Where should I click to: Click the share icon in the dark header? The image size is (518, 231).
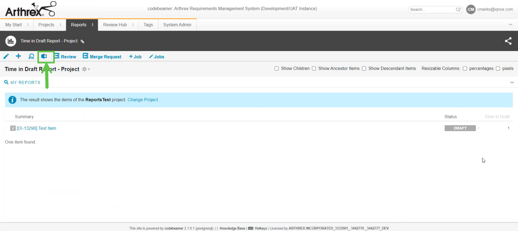click(508, 41)
